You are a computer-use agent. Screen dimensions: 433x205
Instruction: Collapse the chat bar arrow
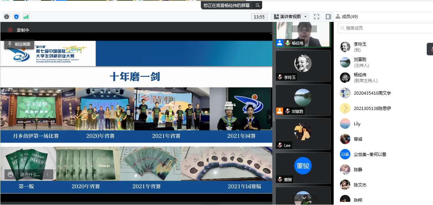tap(48, 174)
